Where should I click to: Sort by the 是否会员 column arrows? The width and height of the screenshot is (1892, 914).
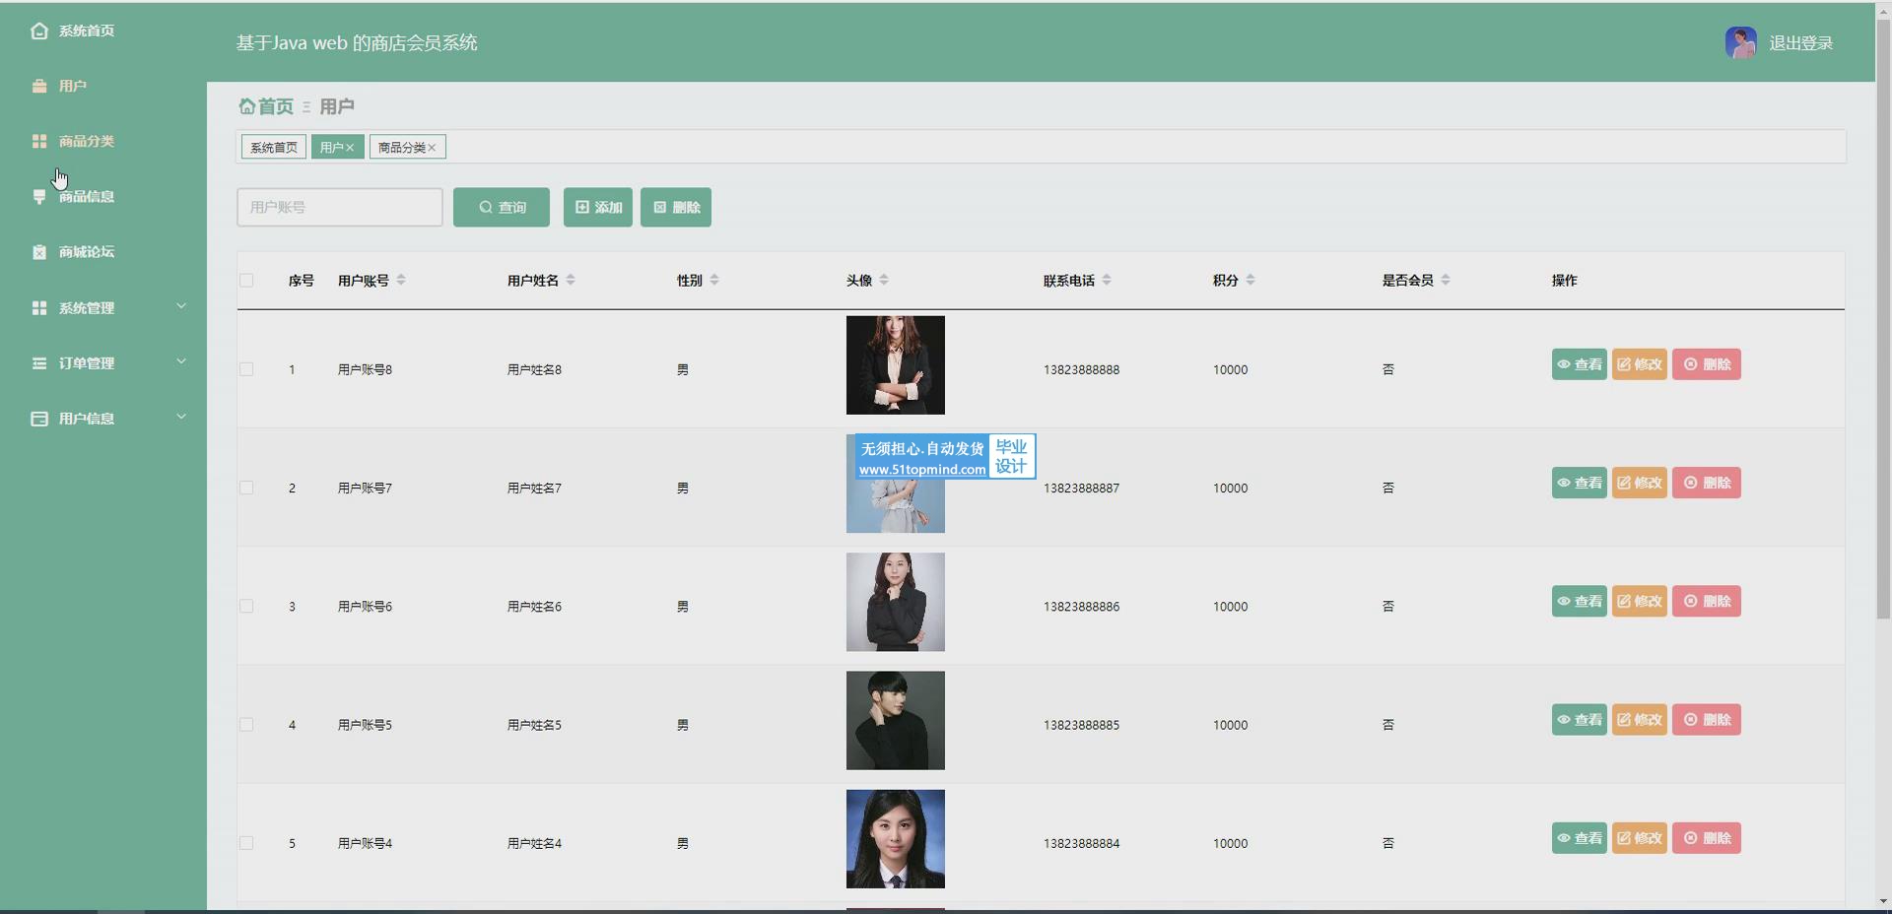pyautogui.click(x=1446, y=280)
